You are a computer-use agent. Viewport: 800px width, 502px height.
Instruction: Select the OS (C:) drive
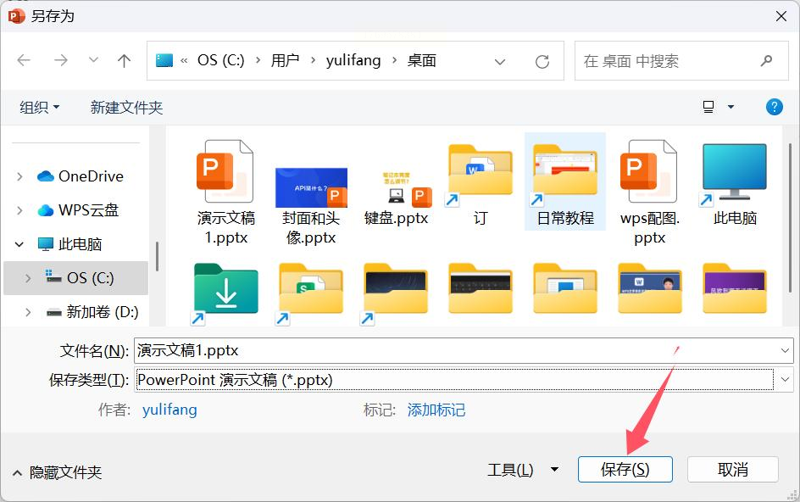pyautogui.click(x=80, y=278)
